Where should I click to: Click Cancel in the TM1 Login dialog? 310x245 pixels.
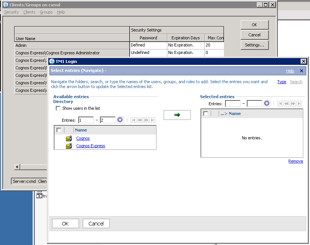click(x=96, y=223)
